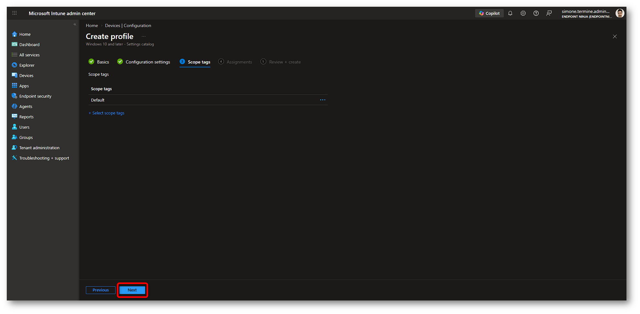Screen dimensions: 640x314
Task: Open the notifications bell
Action: point(510,13)
